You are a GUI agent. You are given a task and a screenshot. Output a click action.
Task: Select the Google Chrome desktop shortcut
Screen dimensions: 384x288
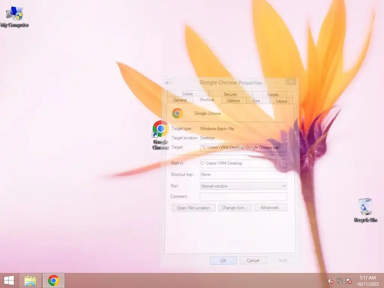160,135
